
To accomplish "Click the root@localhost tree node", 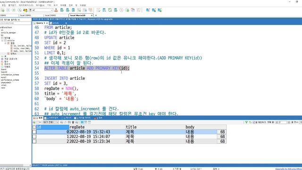I will point(6,27).
